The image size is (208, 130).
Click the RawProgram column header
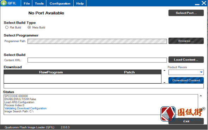51,72
